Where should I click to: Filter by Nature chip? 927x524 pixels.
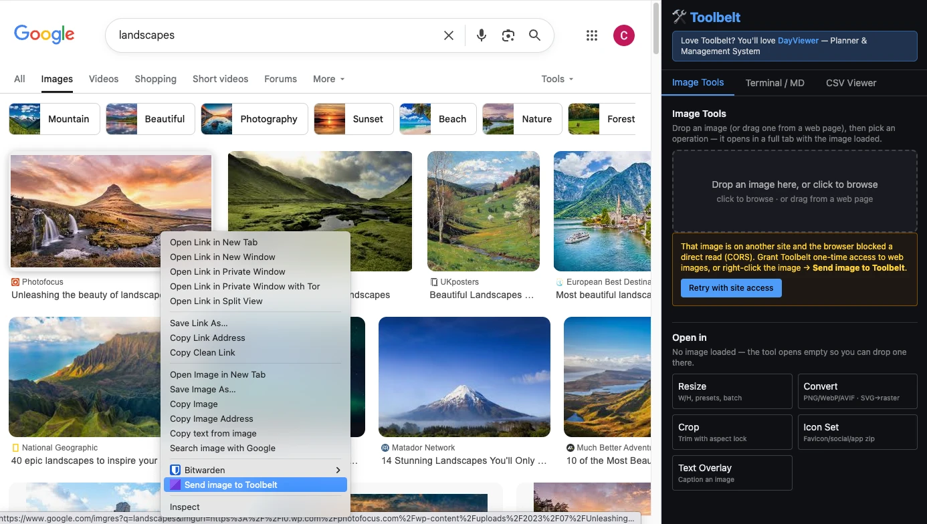pos(522,119)
